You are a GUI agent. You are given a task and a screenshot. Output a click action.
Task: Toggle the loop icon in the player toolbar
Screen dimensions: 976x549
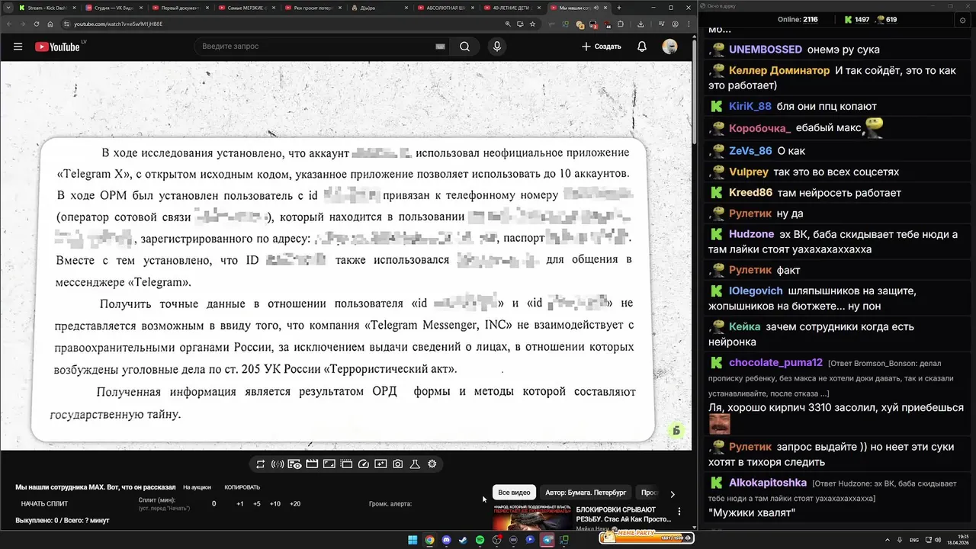[260, 464]
